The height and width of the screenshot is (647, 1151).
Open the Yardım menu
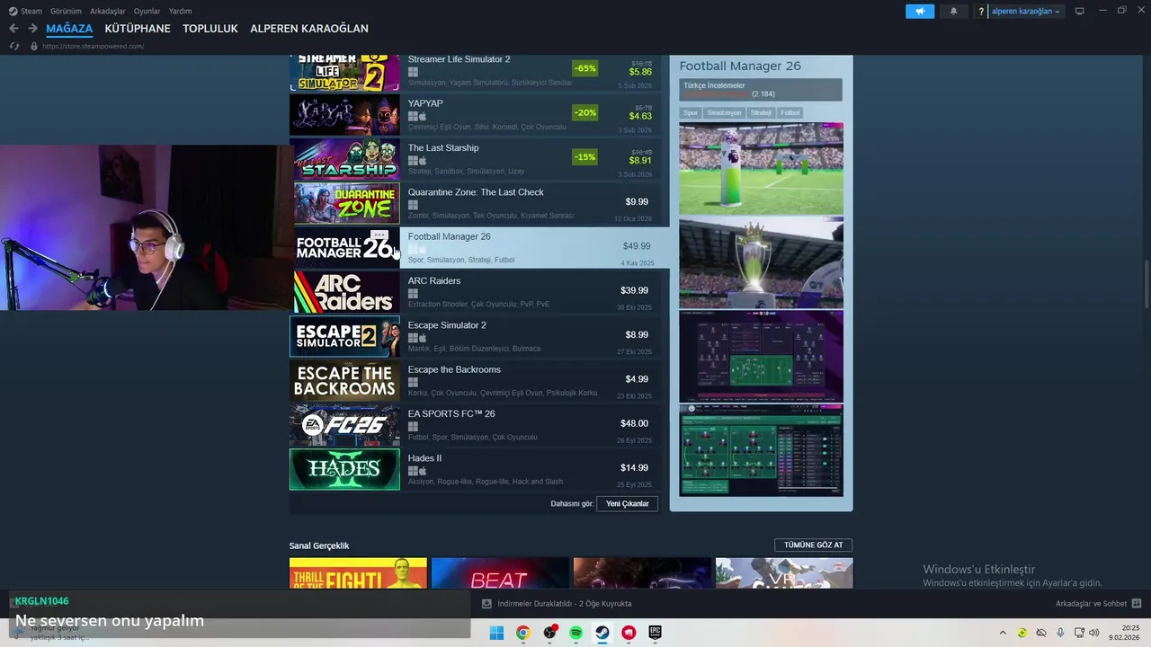(181, 11)
